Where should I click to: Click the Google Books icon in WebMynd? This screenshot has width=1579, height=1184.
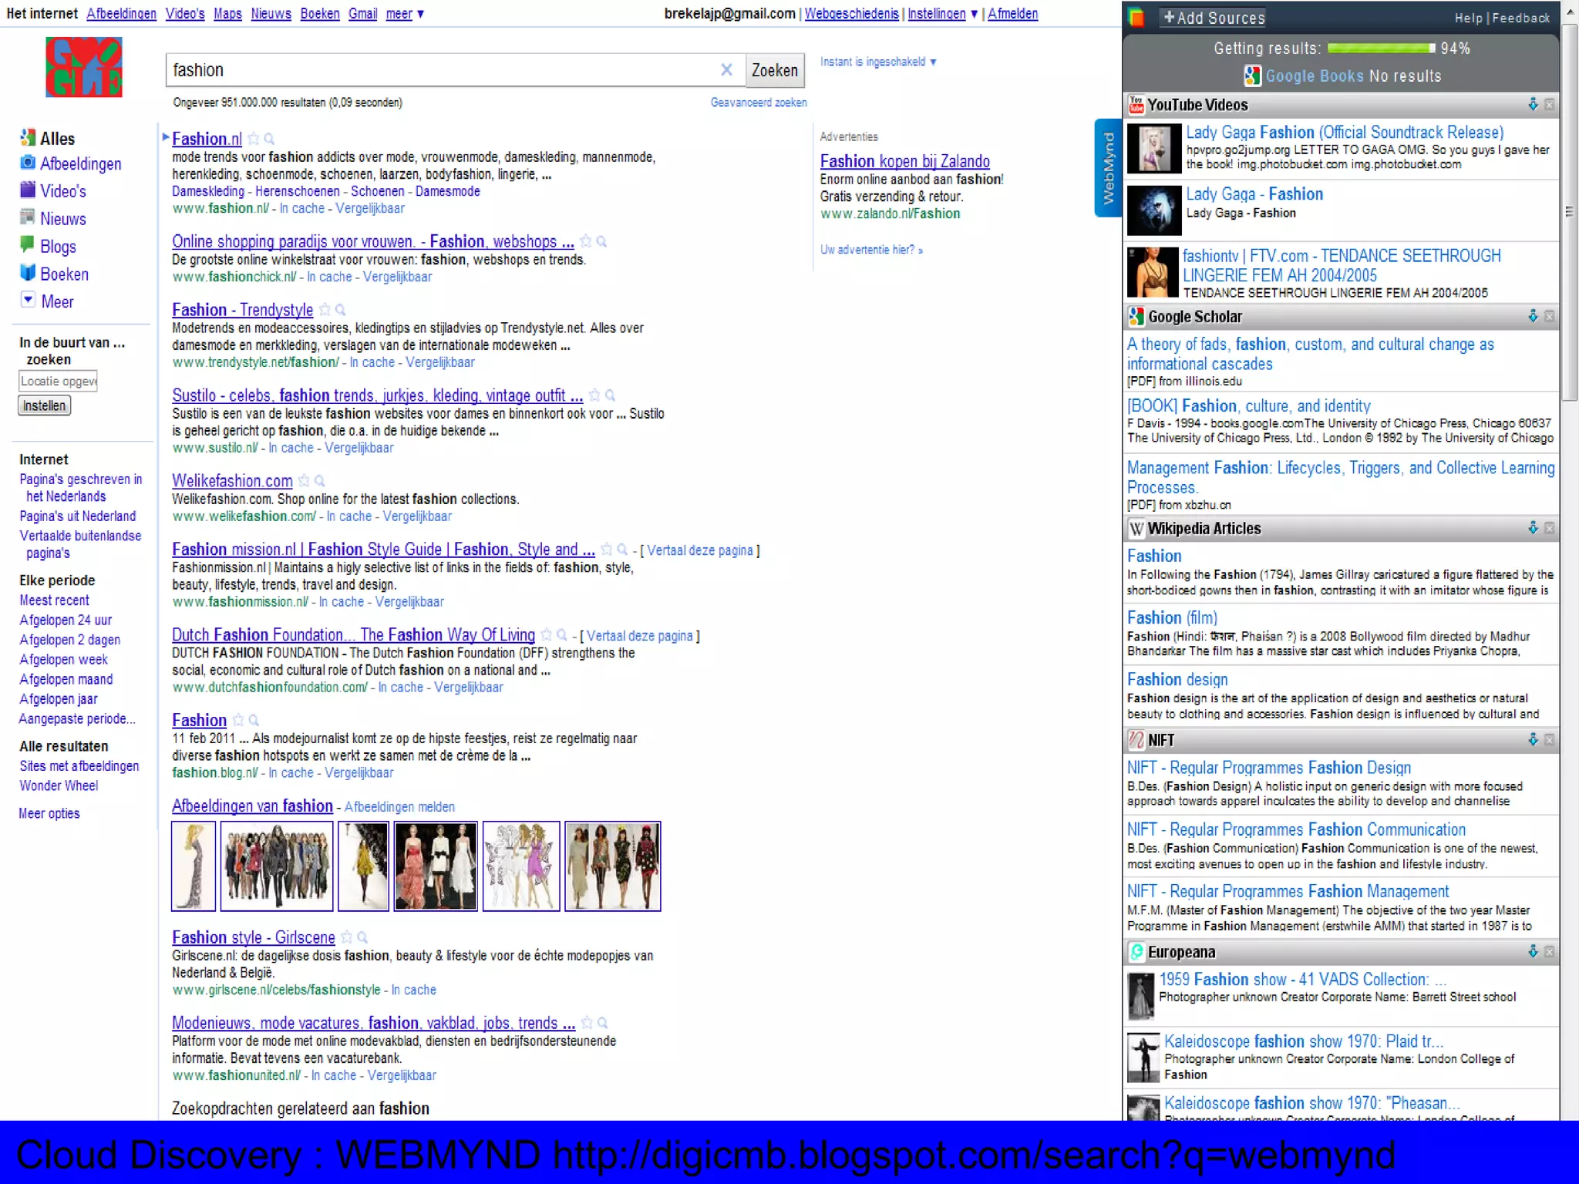coord(1252,76)
